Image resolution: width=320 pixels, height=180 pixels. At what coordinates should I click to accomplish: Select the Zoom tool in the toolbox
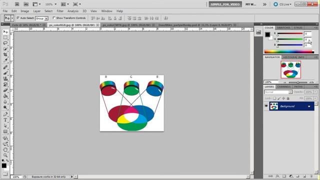[x=5, y=155]
